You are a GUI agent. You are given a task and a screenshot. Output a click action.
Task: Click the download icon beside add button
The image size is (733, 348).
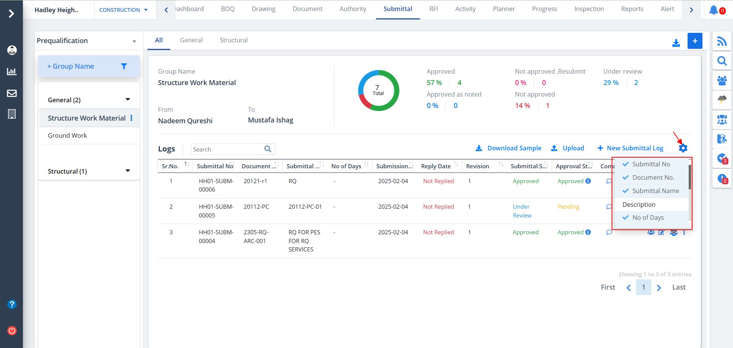coord(676,43)
